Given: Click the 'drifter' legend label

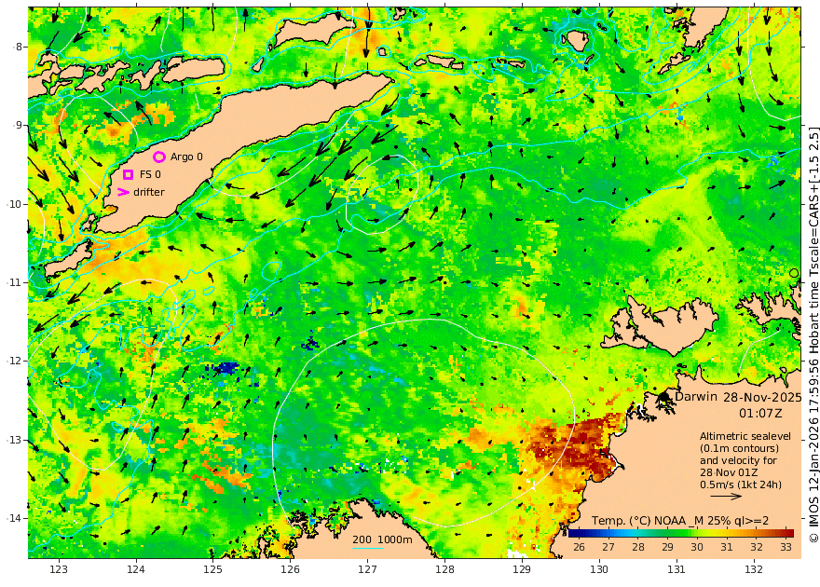Looking at the screenshot, I should 149,192.
